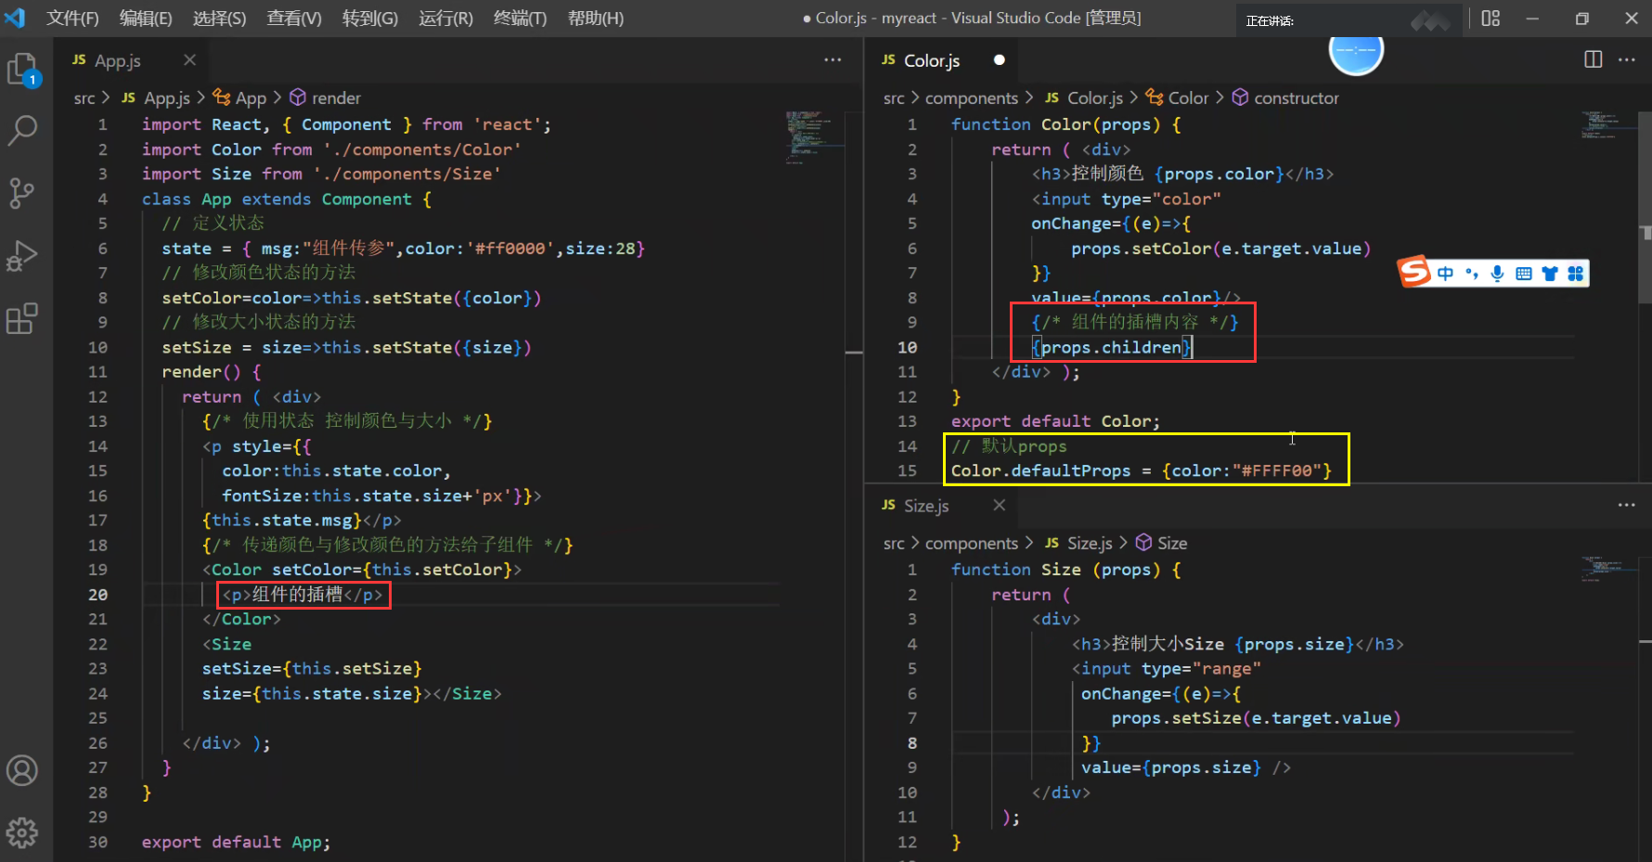
Task: Open the Explorer view in the activity bar
Action: tap(23, 70)
